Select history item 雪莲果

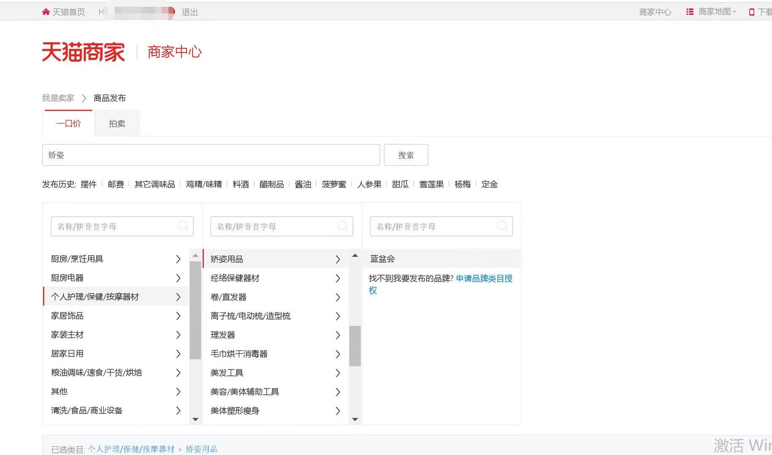431,184
